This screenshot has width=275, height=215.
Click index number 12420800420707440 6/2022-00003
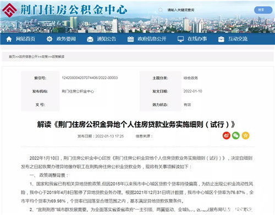point(90,78)
